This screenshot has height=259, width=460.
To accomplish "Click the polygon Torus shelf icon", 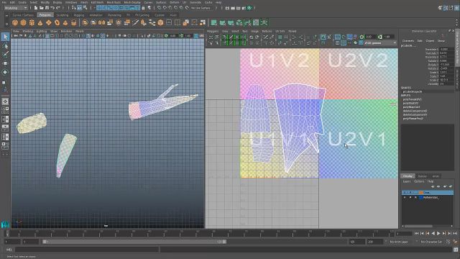I will point(57,22).
